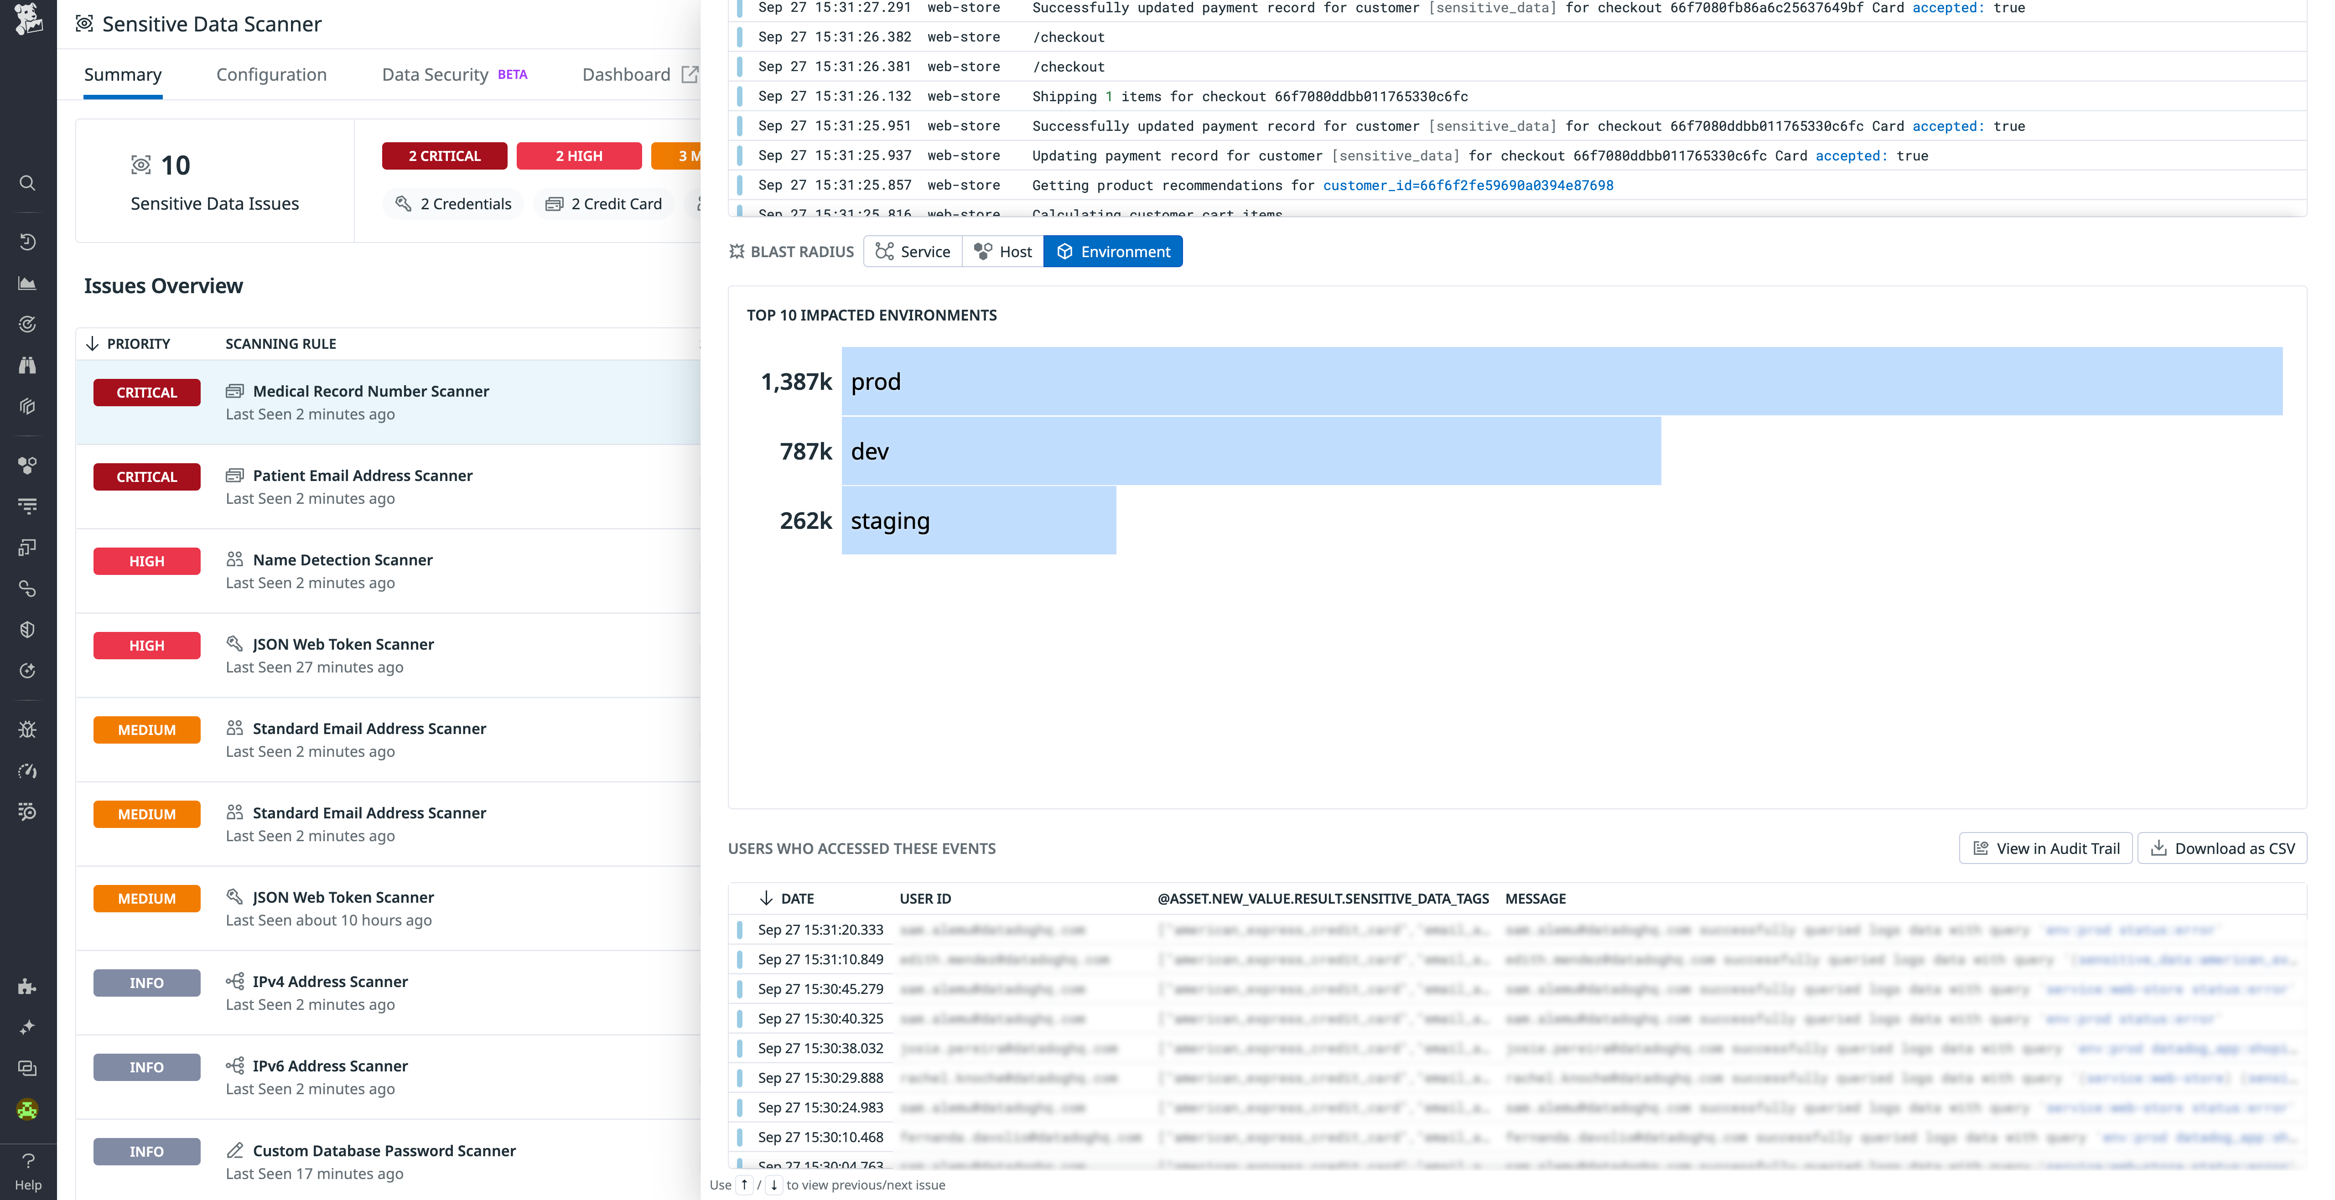Open search from the left sidebar
Screen dimensions: 2335x1200
point(27,183)
